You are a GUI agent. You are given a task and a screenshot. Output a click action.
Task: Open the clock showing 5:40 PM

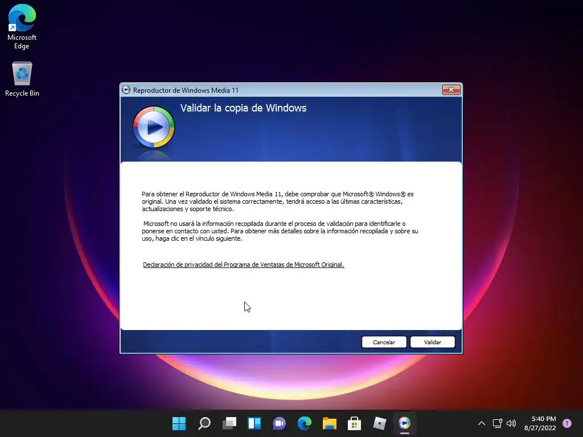coord(540,423)
